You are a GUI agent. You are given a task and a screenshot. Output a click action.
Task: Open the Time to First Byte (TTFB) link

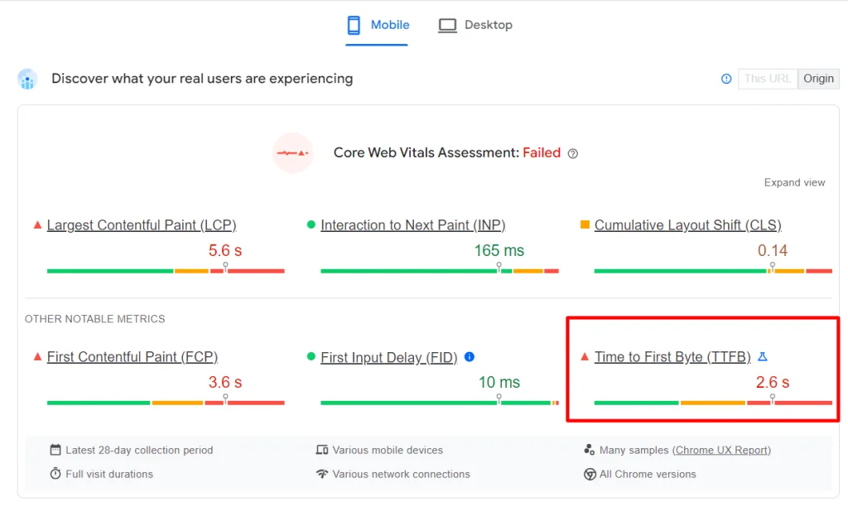tap(672, 357)
